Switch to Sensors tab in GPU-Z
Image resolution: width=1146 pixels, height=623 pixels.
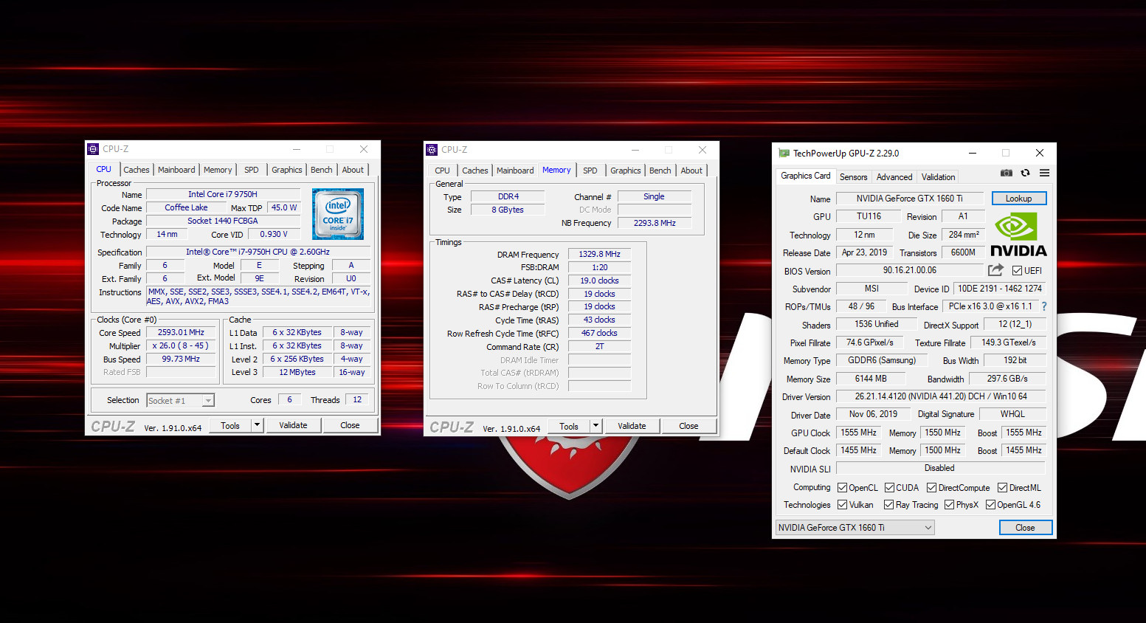point(854,177)
